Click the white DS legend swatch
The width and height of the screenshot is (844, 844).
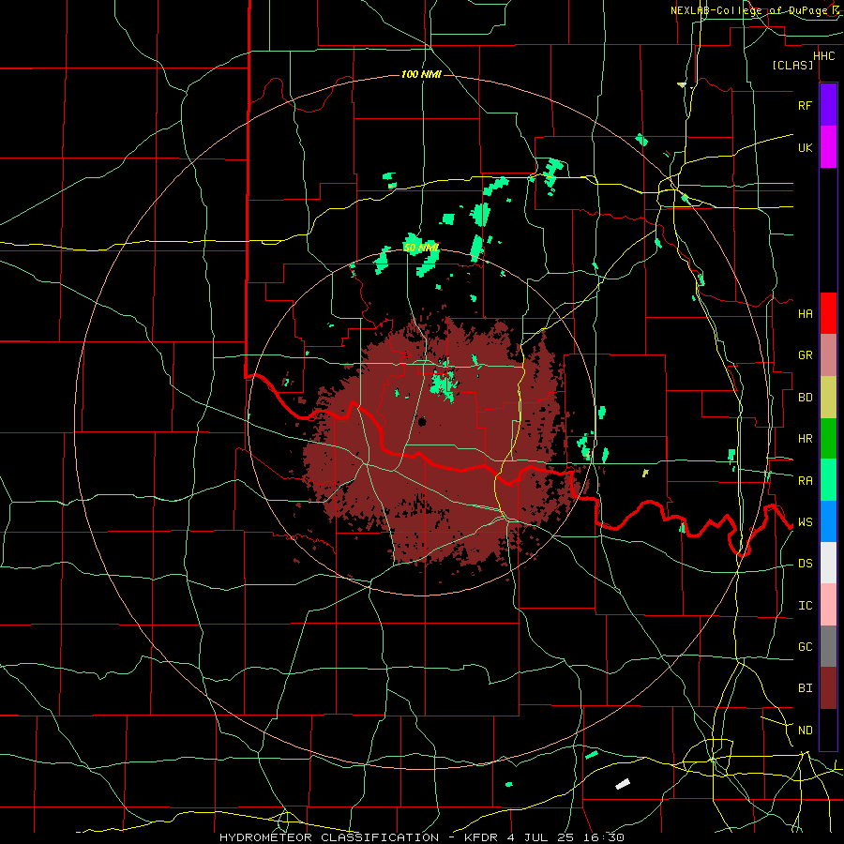(828, 563)
